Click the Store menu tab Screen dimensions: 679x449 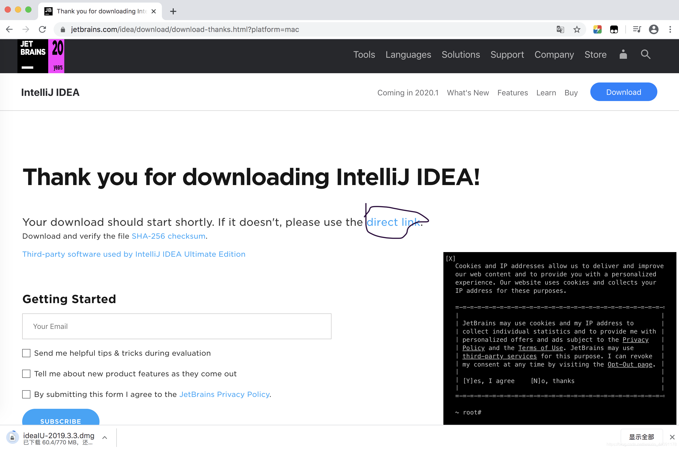[596, 55]
